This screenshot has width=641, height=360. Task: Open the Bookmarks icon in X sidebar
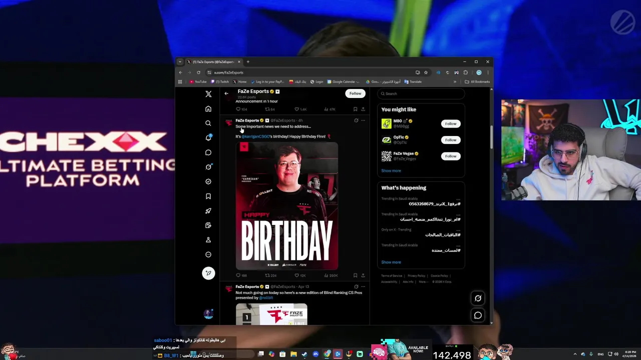click(x=208, y=196)
